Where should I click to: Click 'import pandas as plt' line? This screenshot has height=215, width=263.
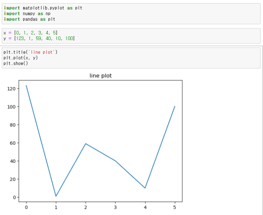(x=29, y=19)
